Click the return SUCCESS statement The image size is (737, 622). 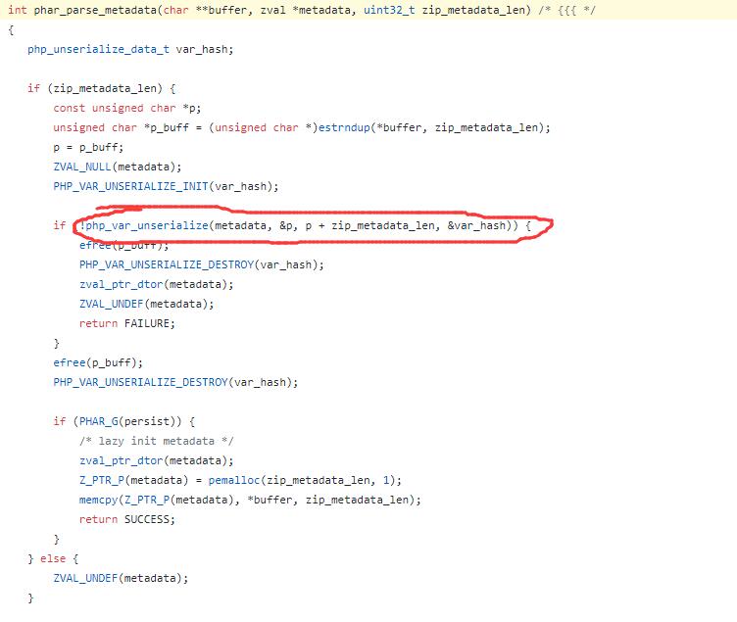click(118, 519)
